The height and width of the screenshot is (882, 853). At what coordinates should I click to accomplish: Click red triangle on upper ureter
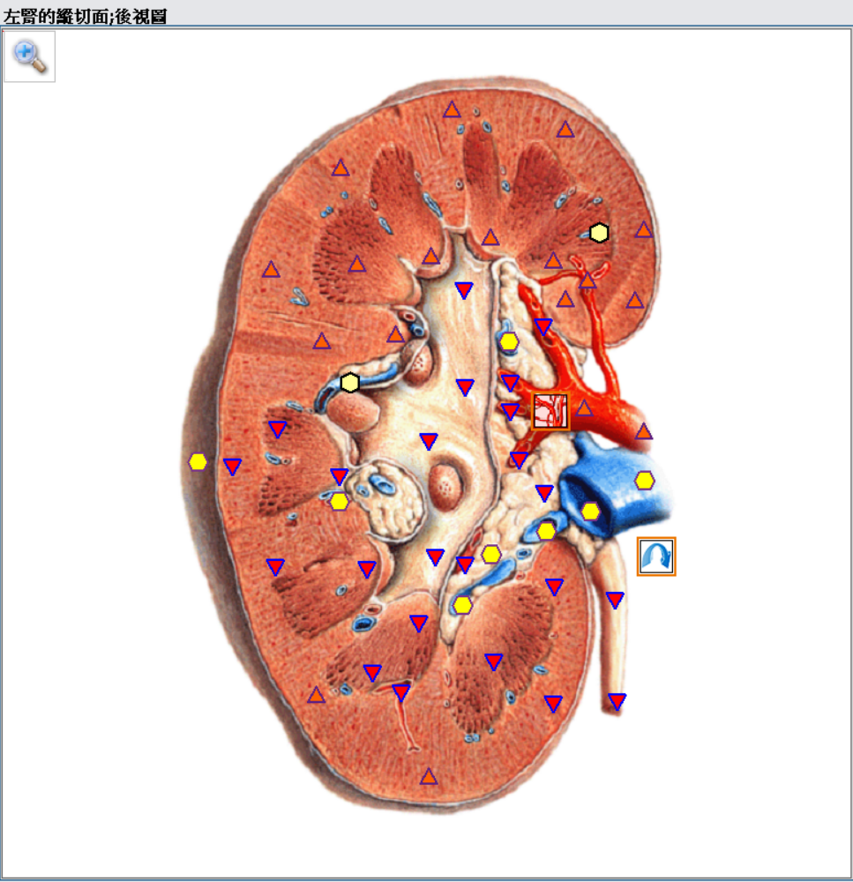click(615, 601)
